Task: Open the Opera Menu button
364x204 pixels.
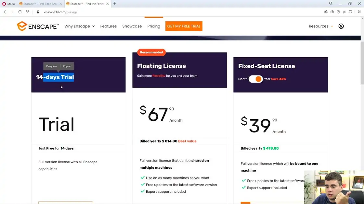Action: pos(8,4)
